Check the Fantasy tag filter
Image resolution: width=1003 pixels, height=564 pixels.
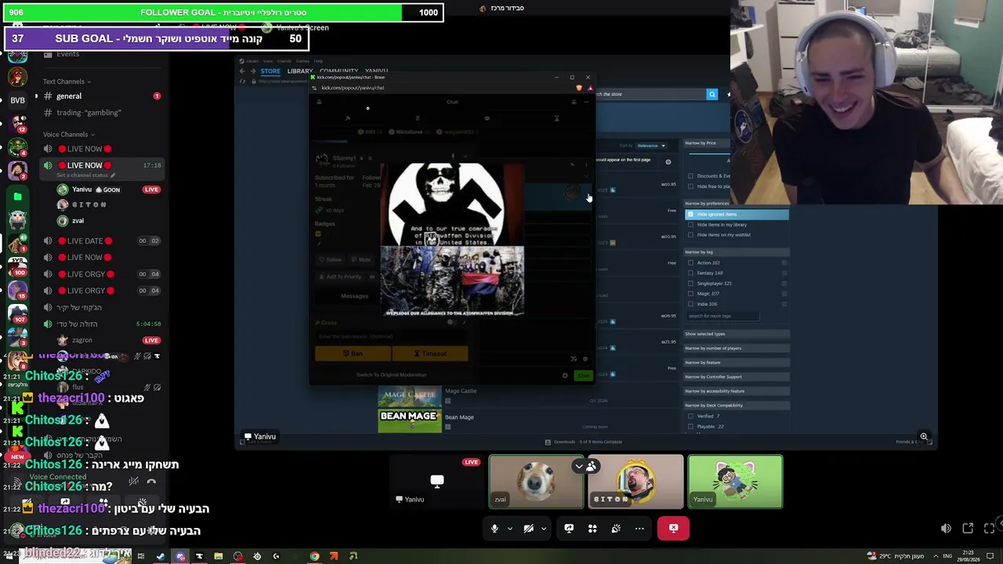click(x=690, y=273)
